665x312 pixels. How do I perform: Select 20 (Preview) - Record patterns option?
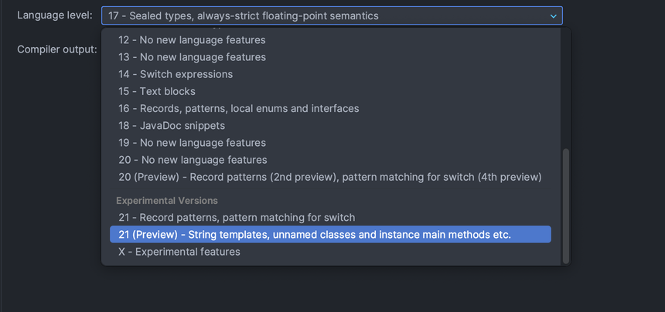point(329,177)
